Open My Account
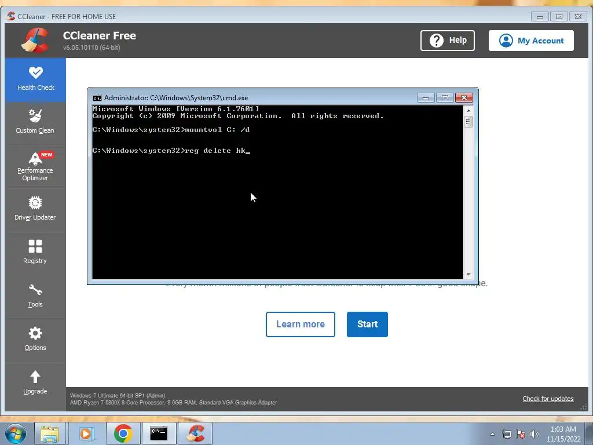 [x=531, y=41]
